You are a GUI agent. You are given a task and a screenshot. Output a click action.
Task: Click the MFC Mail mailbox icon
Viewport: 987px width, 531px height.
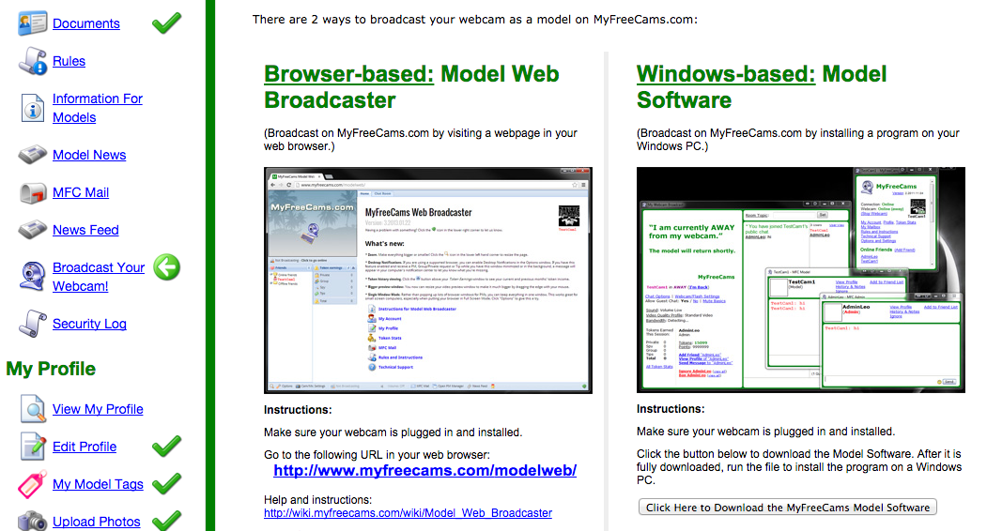[33, 192]
